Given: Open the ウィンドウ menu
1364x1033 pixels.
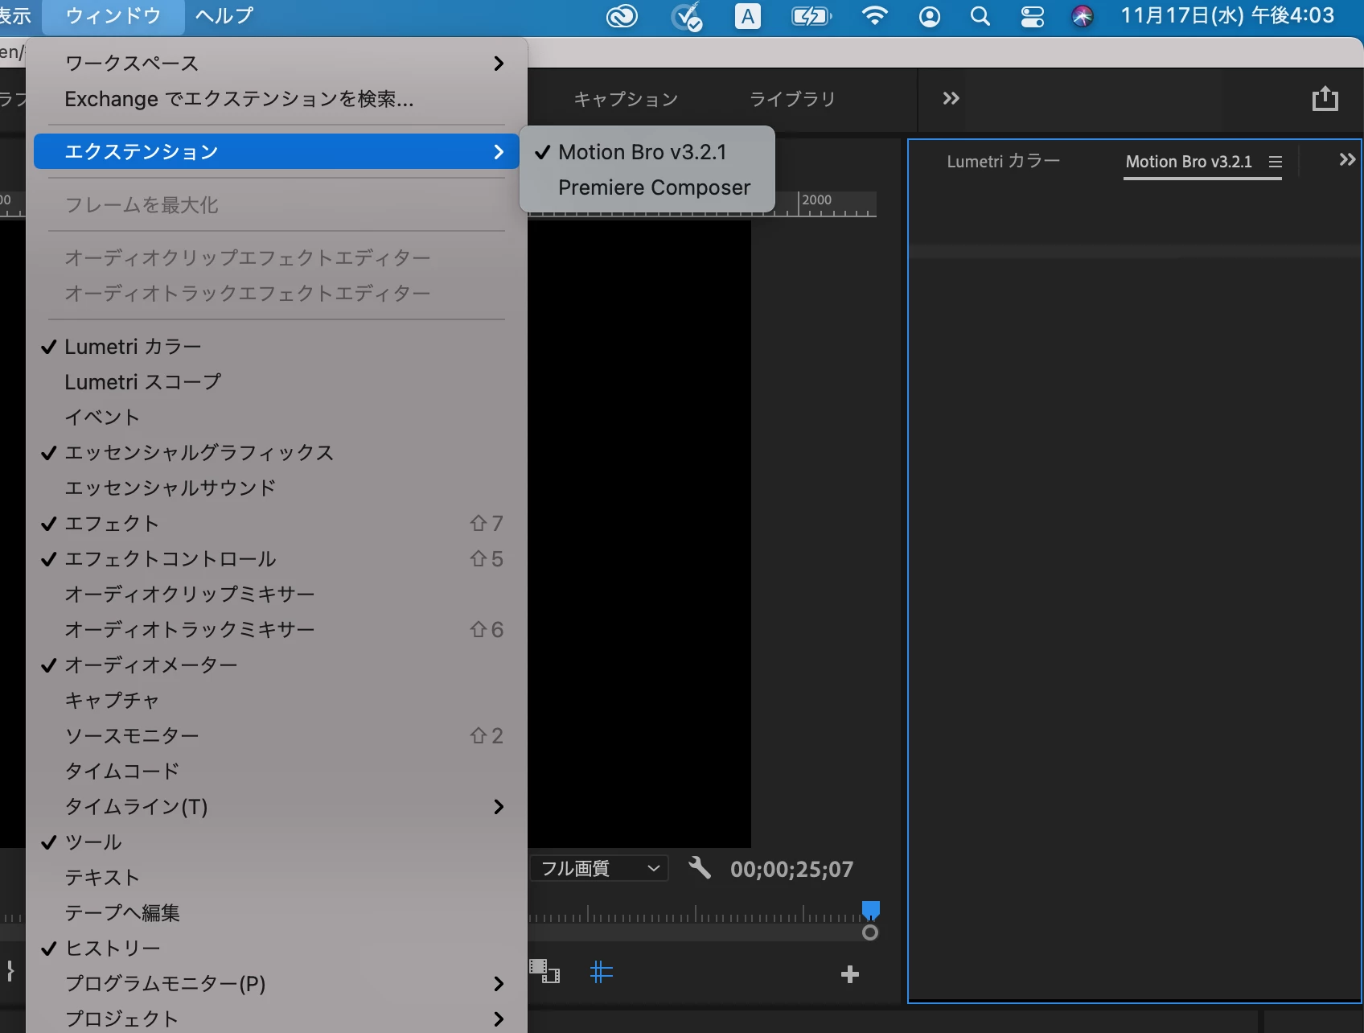Looking at the screenshot, I should [x=113, y=16].
